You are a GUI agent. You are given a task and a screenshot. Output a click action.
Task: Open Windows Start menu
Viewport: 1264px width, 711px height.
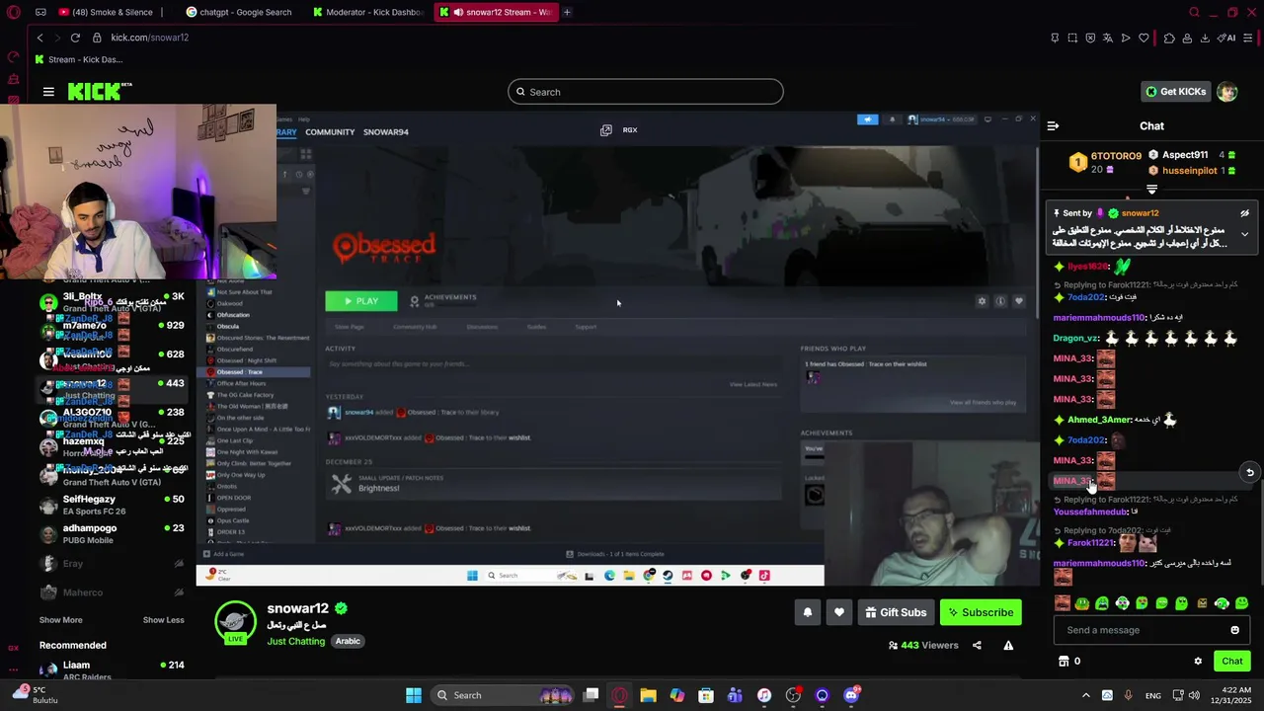414,695
